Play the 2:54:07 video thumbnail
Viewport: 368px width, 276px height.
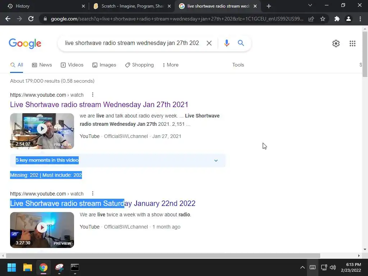pos(42,131)
